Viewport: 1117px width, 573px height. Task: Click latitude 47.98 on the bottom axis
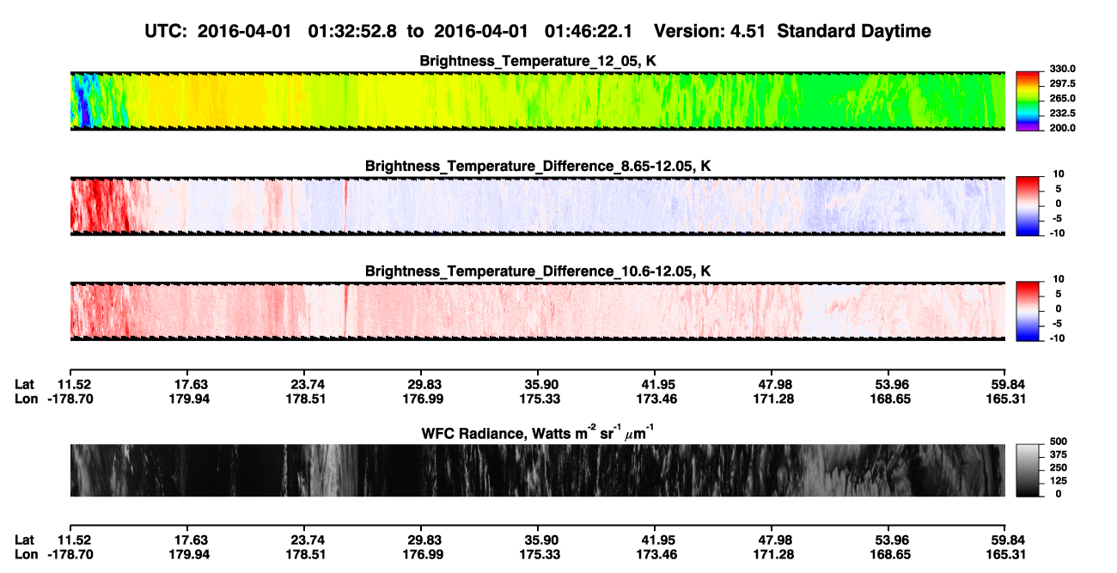pos(772,539)
